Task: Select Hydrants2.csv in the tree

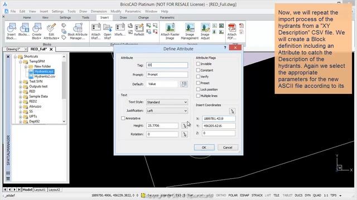Action: tap(45, 77)
